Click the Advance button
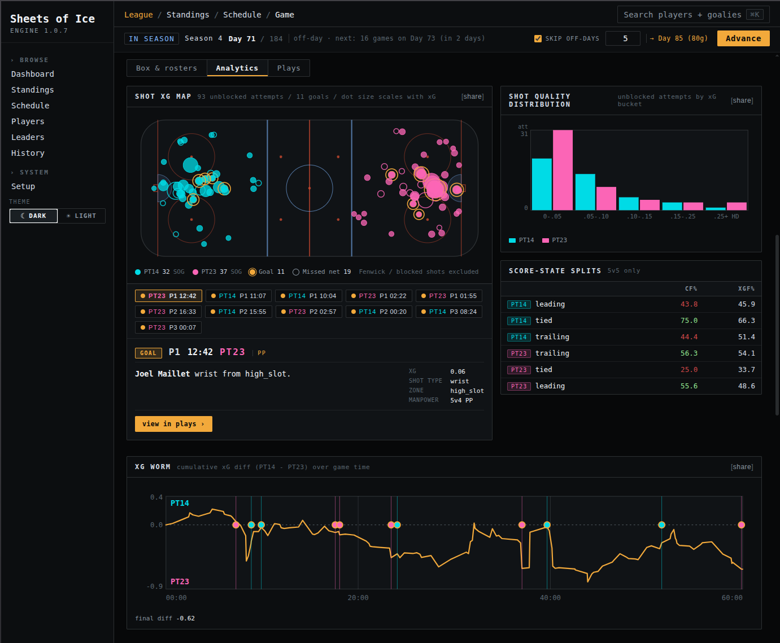The height and width of the screenshot is (643, 780). [x=743, y=38]
